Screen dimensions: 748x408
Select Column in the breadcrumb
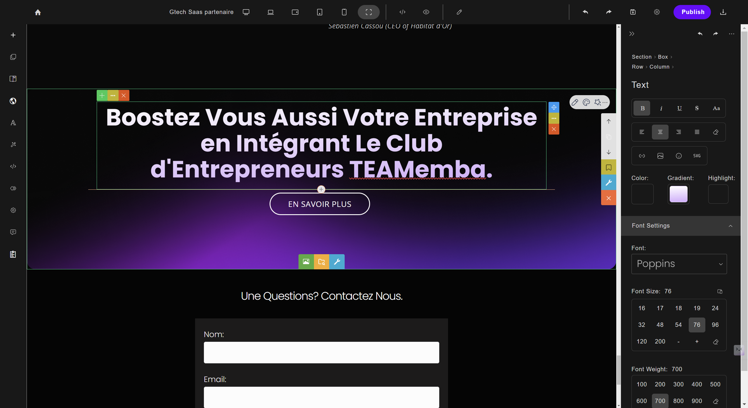(x=660, y=67)
